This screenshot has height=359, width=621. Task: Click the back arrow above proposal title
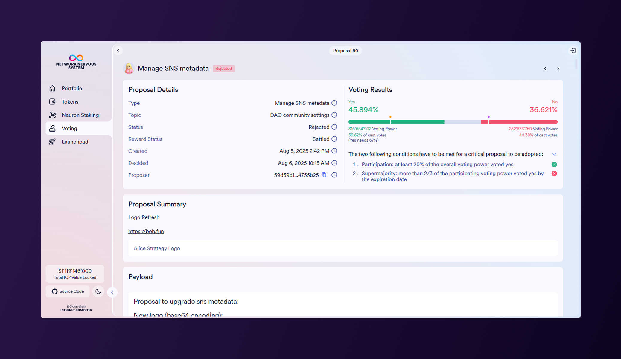click(x=118, y=51)
